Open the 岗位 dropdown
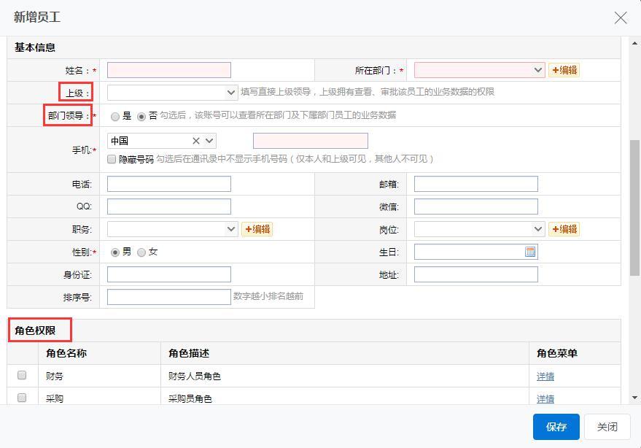The height and width of the screenshot is (448, 641). (x=479, y=229)
